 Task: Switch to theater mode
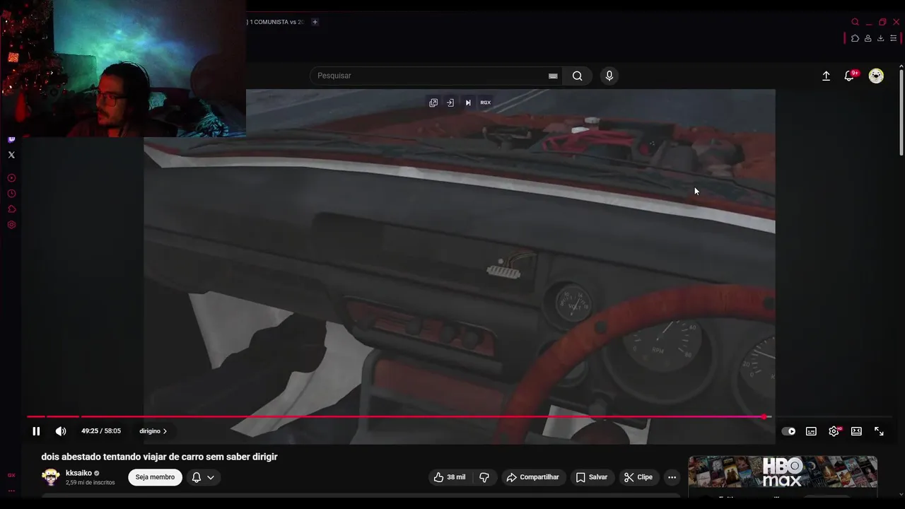click(856, 431)
